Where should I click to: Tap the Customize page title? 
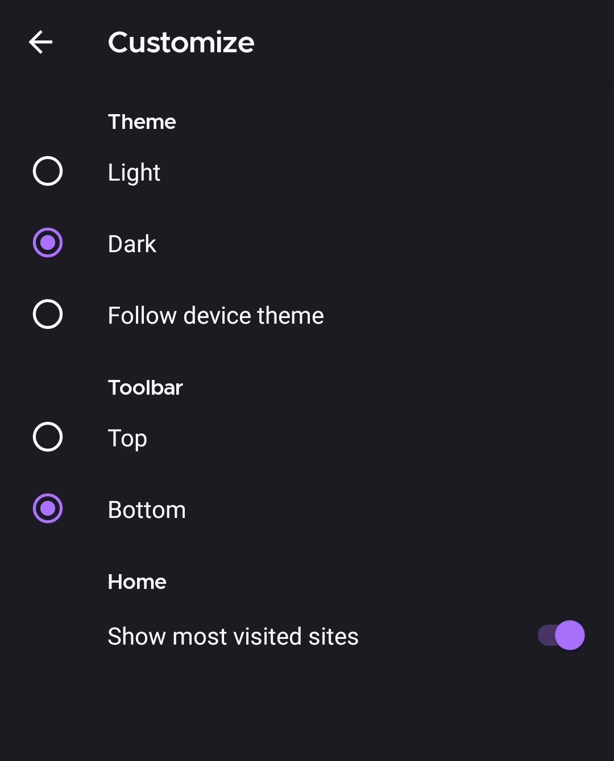181,42
